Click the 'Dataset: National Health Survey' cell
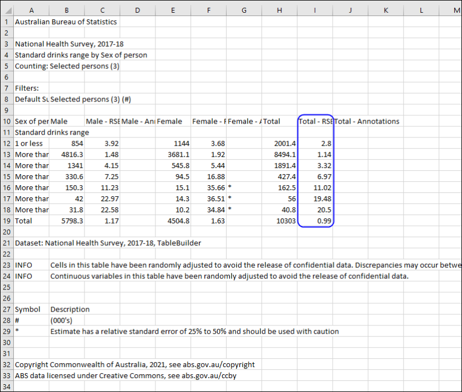Screen dimensions: 462x392 tap(67, 243)
